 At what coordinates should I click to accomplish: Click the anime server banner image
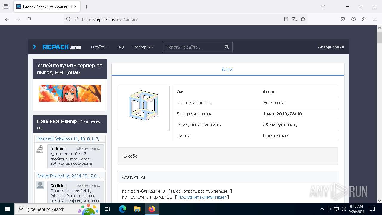[70, 93]
